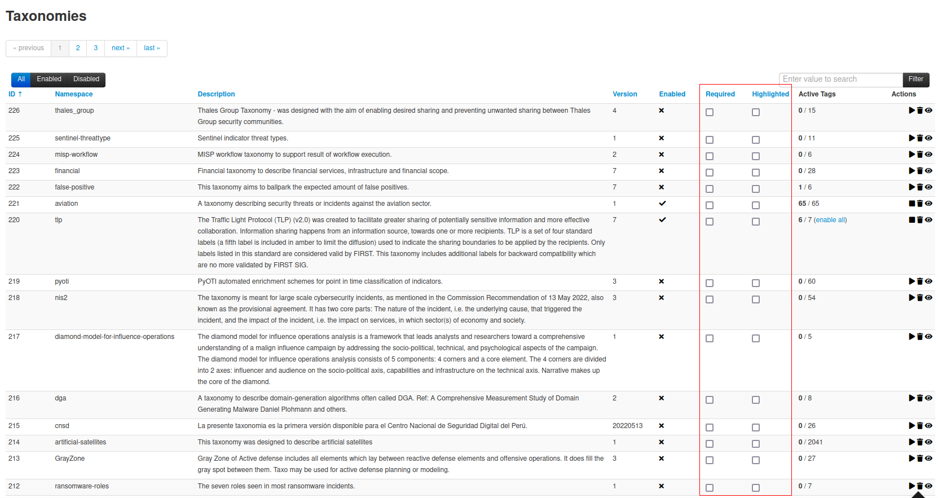Show All taxonomies filter tab
This screenshot has width=938, height=498.
(21, 80)
